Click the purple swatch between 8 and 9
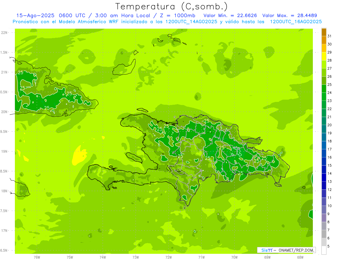Screen dimensions: 337x261 (x=324, y=218)
